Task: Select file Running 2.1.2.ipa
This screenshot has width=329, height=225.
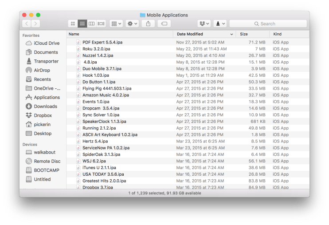Action: [188, 128]
